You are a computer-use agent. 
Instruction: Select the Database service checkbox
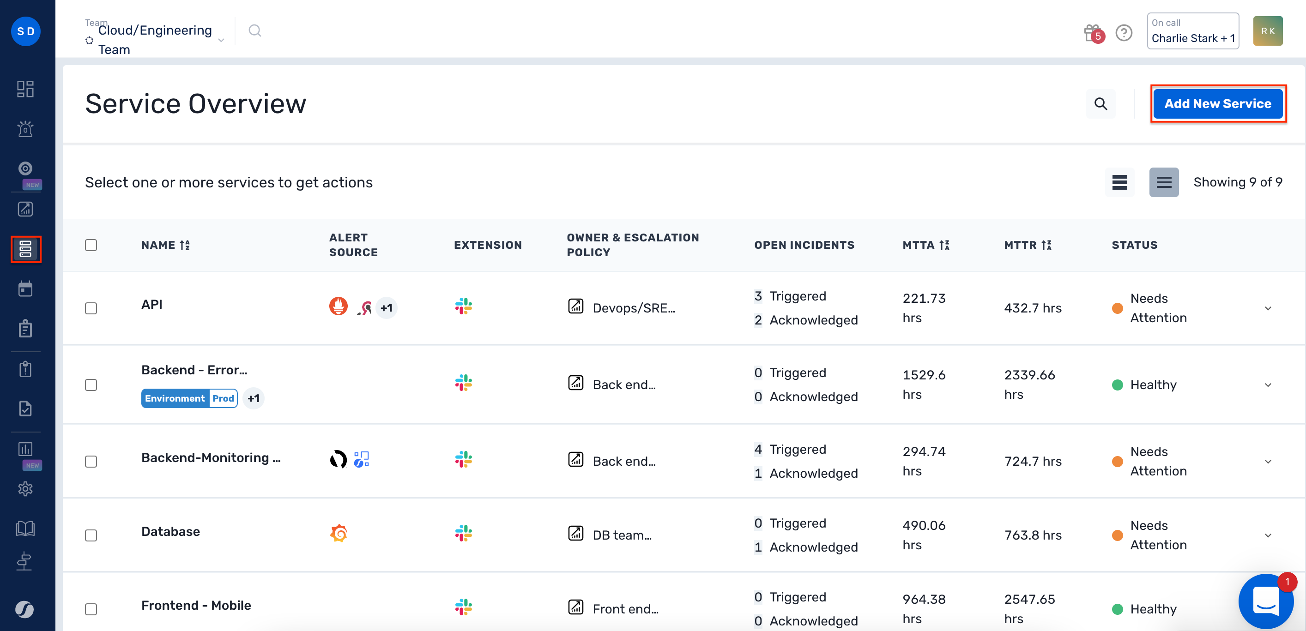[x=91, y=535]
